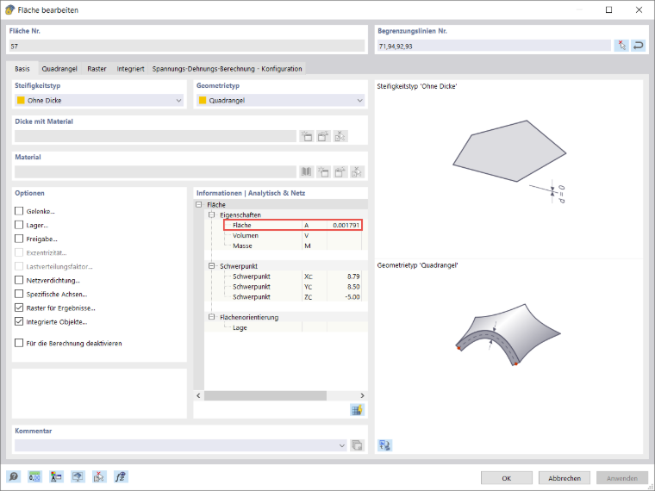Screen dimensions: 655x491
Task: Uncheck Raster für Ergebnisse option
Action: tap(19, 308)
